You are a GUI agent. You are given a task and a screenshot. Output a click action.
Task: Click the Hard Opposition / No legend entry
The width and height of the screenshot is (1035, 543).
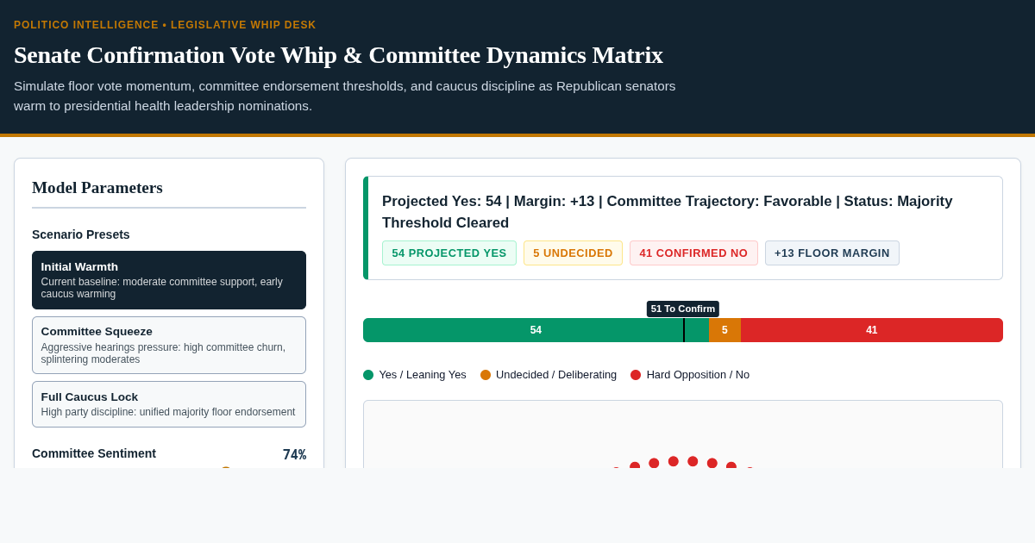tap(690, 375)
